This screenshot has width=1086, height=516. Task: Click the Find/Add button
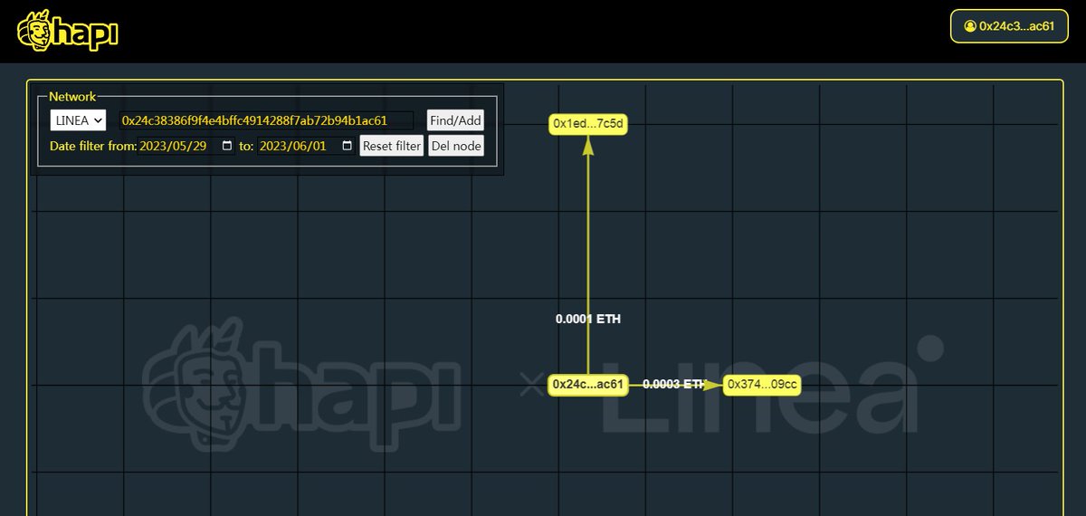455,120
